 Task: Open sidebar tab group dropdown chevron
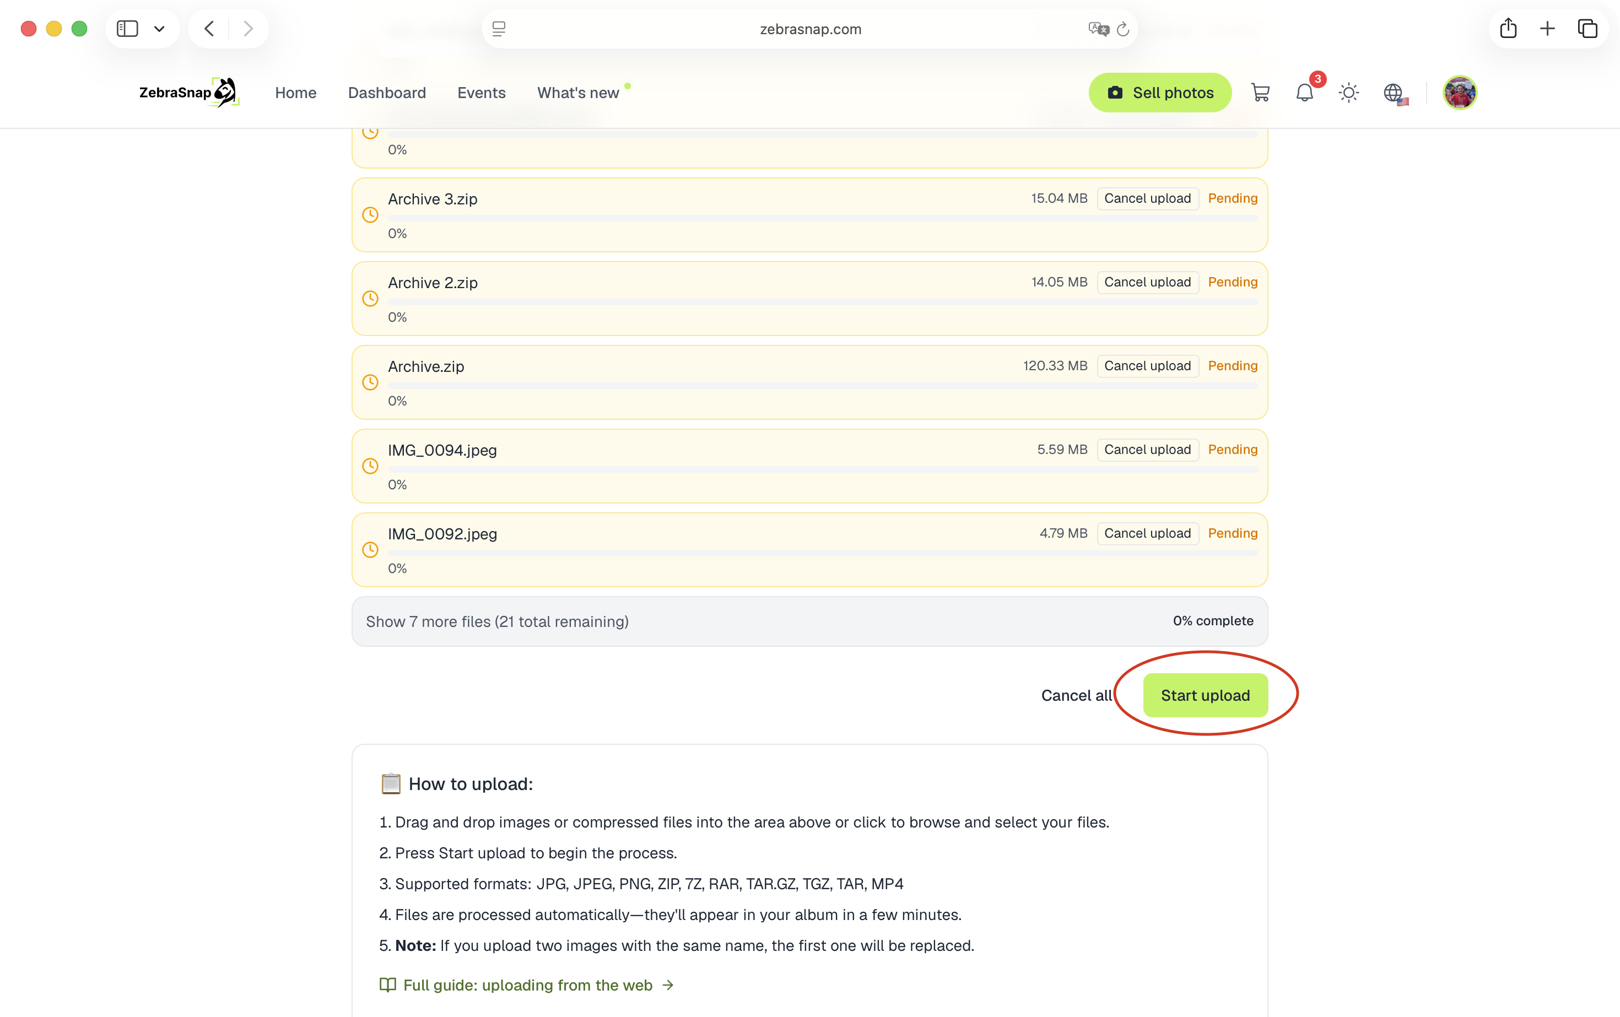159,29
